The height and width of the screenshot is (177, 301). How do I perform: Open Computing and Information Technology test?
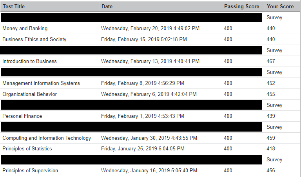pos(47,138)
